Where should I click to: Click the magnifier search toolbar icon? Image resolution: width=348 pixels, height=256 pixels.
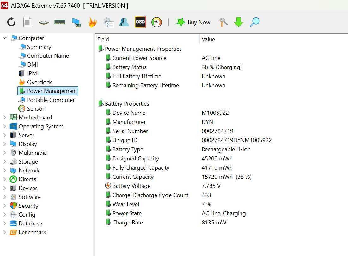(255, 22)
